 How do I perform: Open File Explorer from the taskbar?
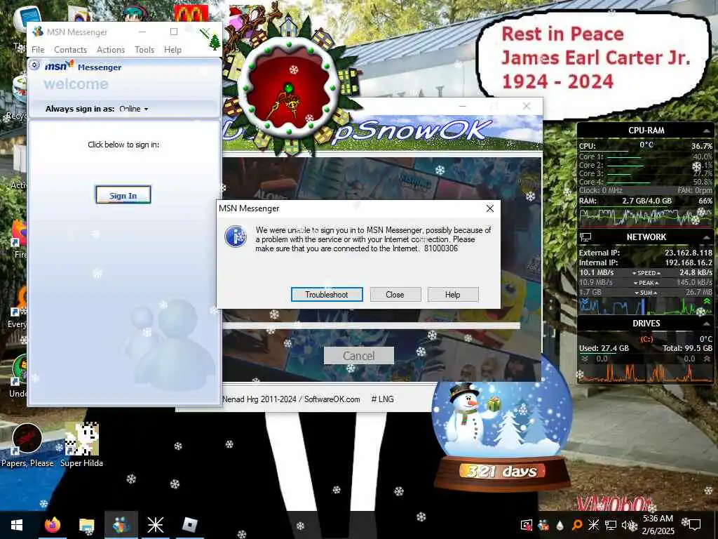(86, 525)
